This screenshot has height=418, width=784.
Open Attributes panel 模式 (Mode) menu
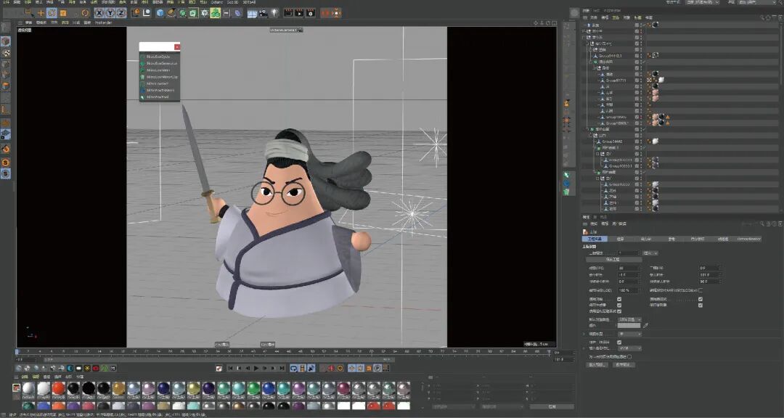pos(594,224)
